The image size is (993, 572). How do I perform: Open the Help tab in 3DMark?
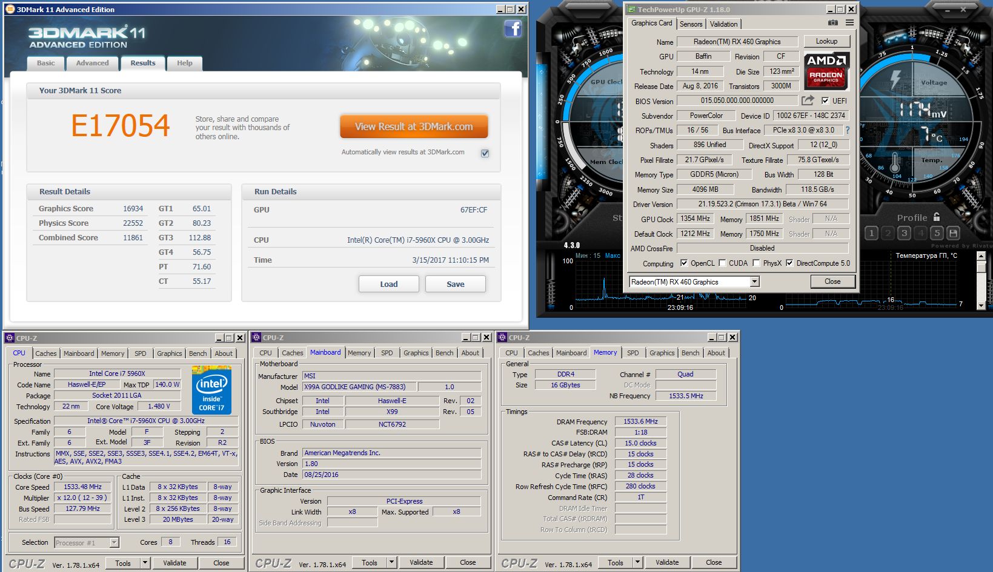[185, 63]
